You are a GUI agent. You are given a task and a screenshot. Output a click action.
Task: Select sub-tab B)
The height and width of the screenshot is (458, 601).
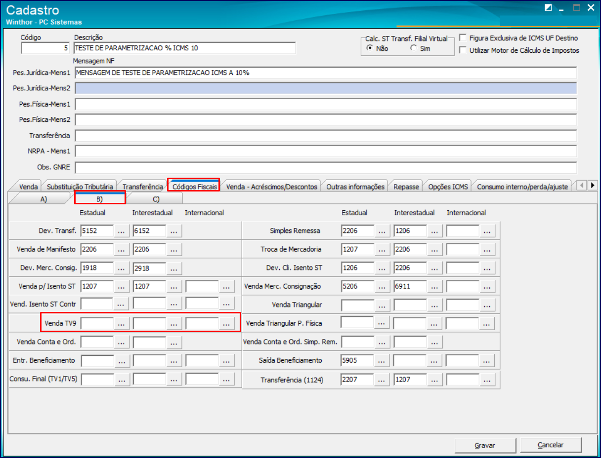tap(99, 198)
